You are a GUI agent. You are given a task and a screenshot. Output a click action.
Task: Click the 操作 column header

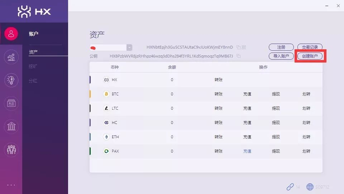coord(263,67)
